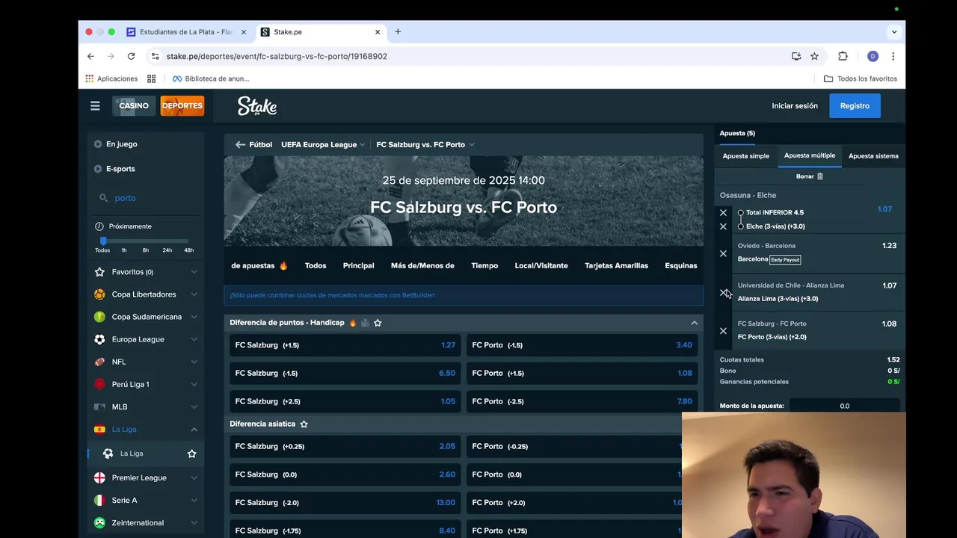
Task: Open the browser extensions puzzle icon
Action: pos(843,56)
